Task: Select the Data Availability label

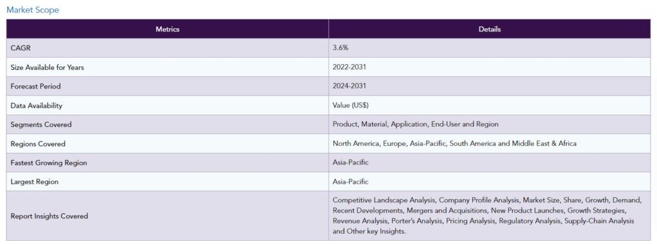Action: 37,106
